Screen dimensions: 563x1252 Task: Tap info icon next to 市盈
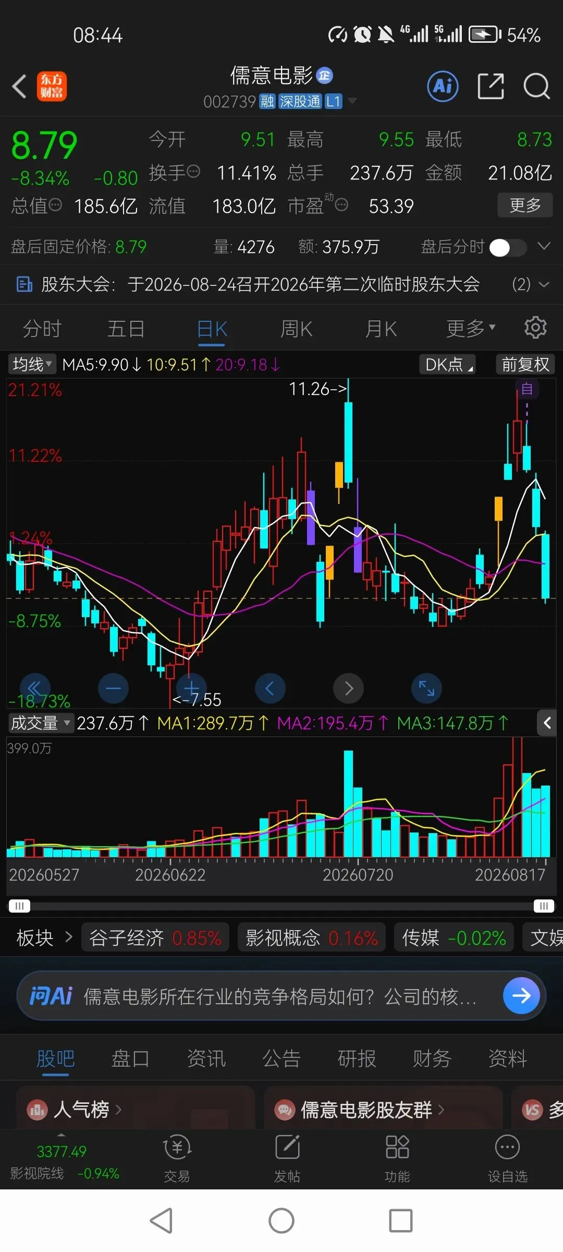341,205
